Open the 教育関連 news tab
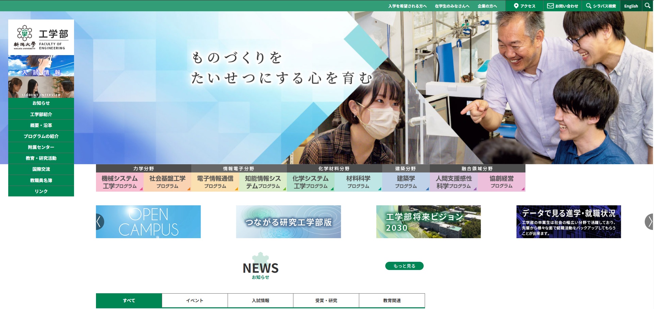Screen dimensions: 654x309 391,300
